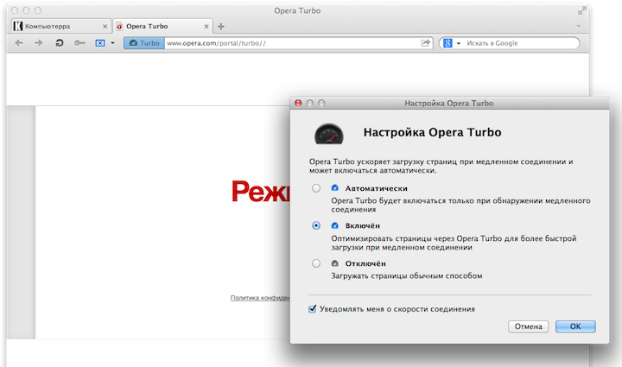Image resolution: width=622 pixels, height=367 pixels.
Task: Click the share icon in the address bar
Action: tap(426, 42)
